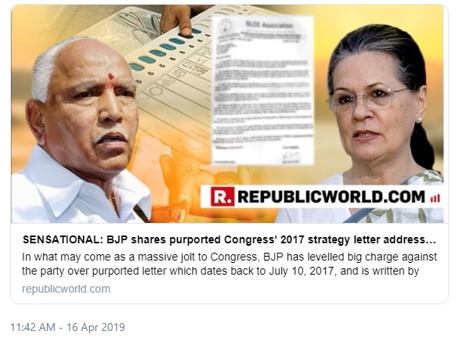The width and height of the screenshot is (459, 338).
Task: Click the red Republic "R." logo icon
Action: [222, 196]
